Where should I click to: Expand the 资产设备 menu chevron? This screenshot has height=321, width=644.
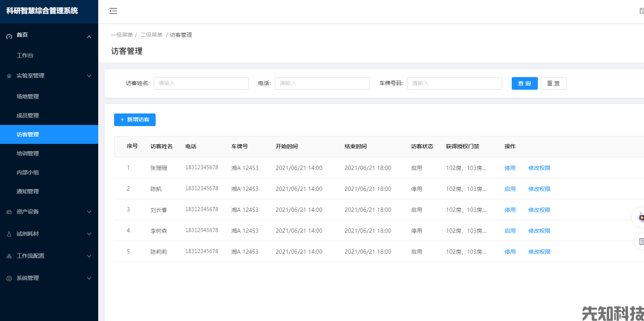click(89, 212)
